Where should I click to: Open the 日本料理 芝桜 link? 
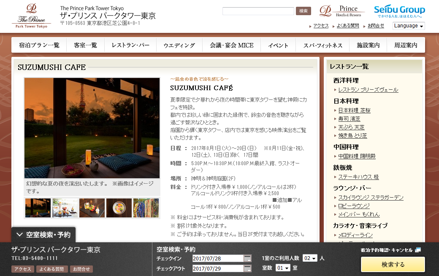click(x=354, y=110)
